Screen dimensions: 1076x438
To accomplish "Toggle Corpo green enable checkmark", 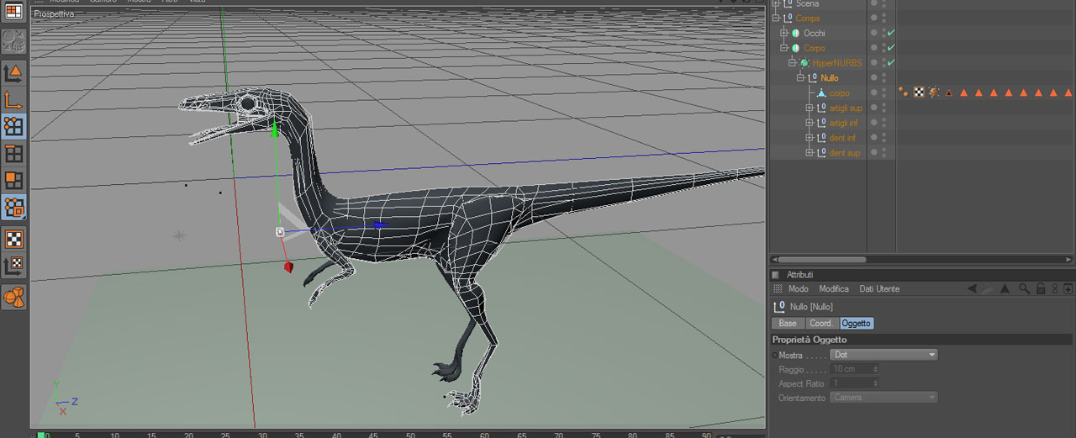I will coord(891,48).
